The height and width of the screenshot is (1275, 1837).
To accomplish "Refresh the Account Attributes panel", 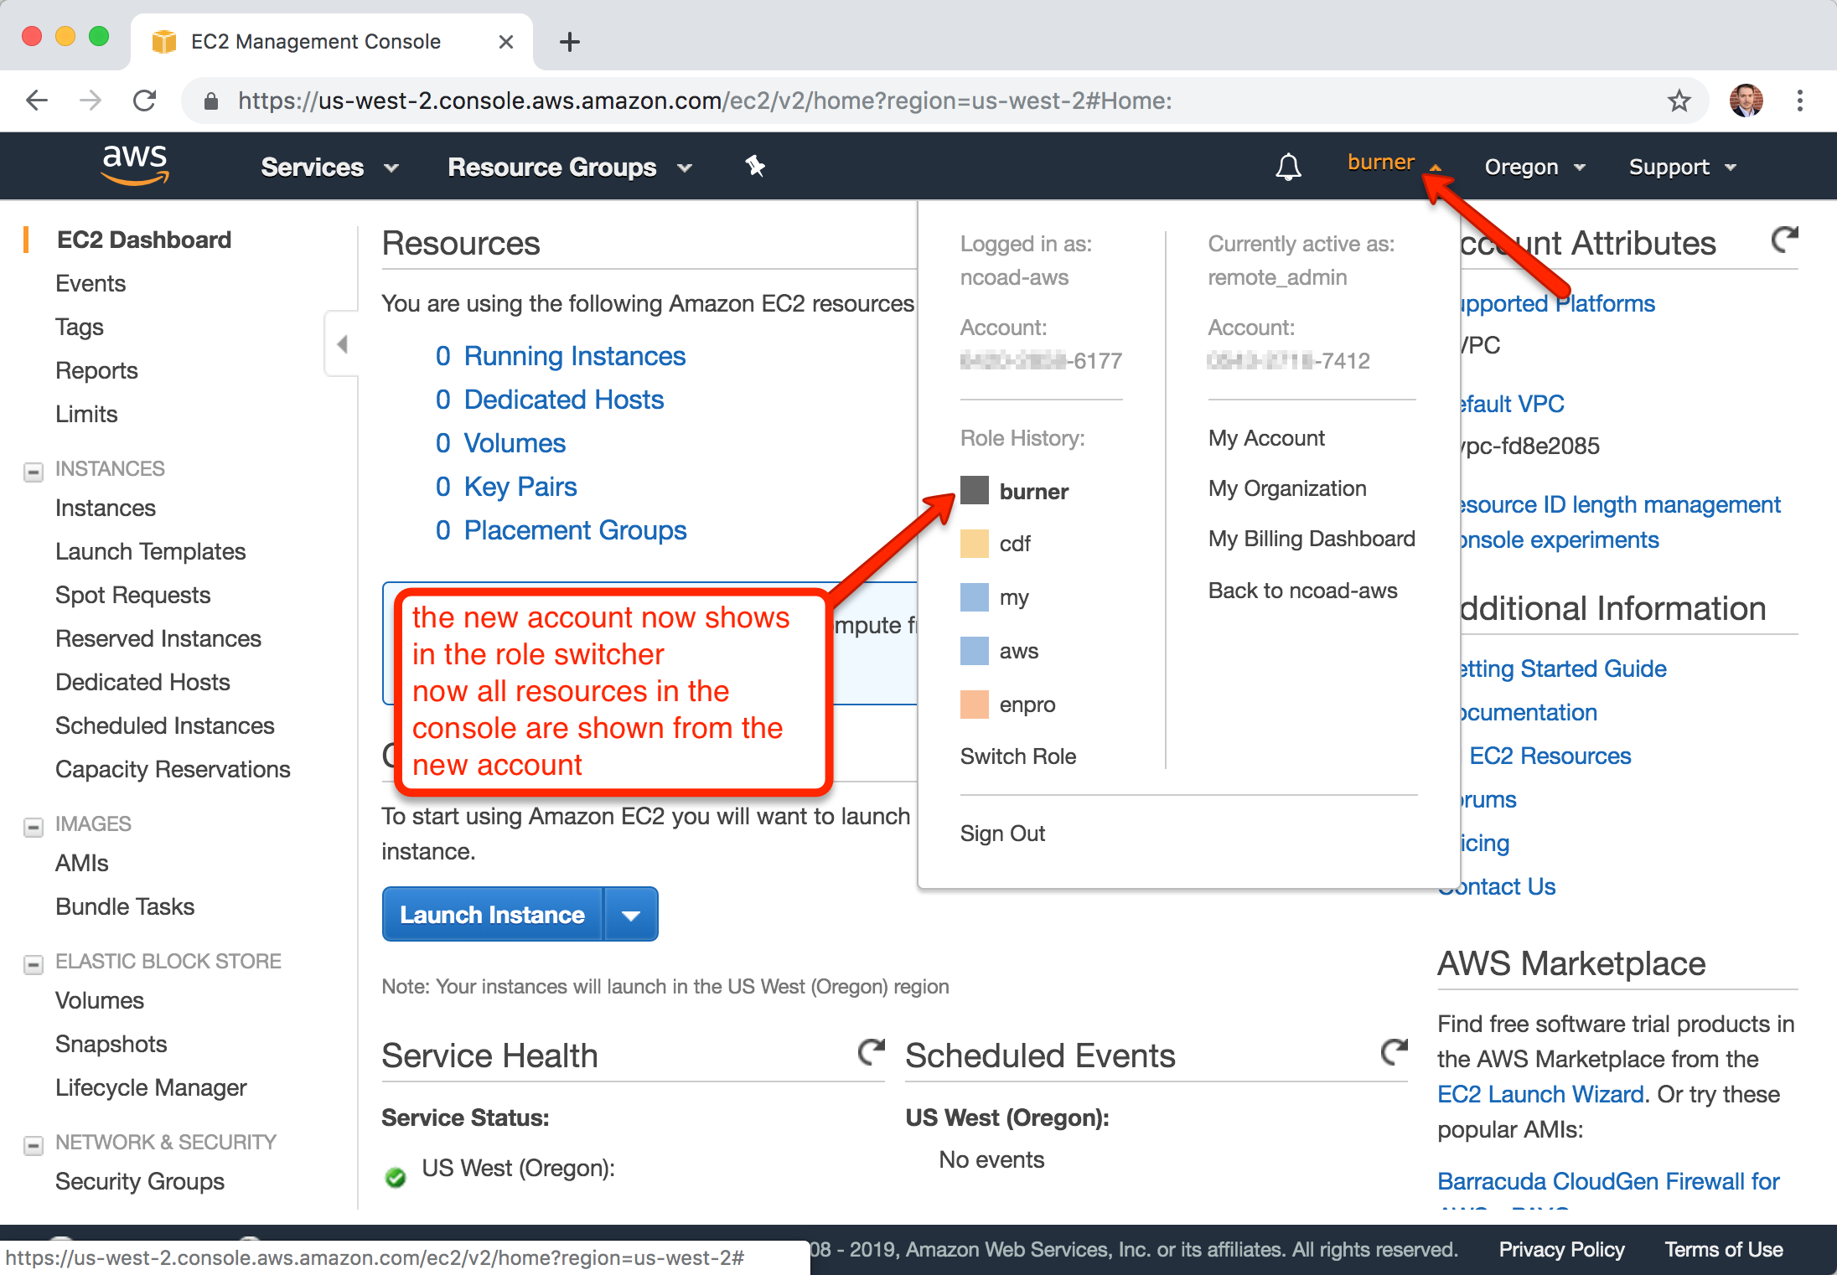I will pyautogui.click(x=1784, y=240).
